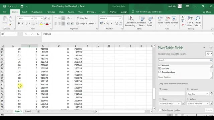Viewport: 214px width, 120px height.
Task: Click the Share button
Action: coord(207,12)
